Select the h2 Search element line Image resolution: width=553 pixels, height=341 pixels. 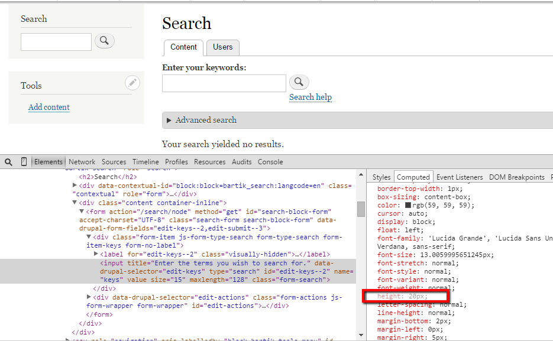108,177
